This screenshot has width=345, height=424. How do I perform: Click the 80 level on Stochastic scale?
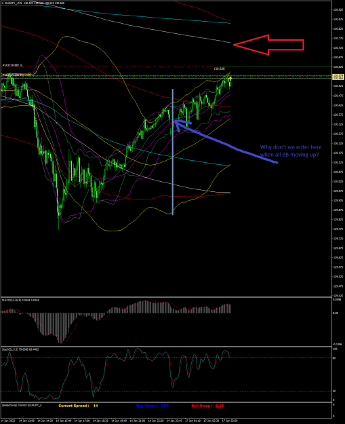click(x=334, y=358)
